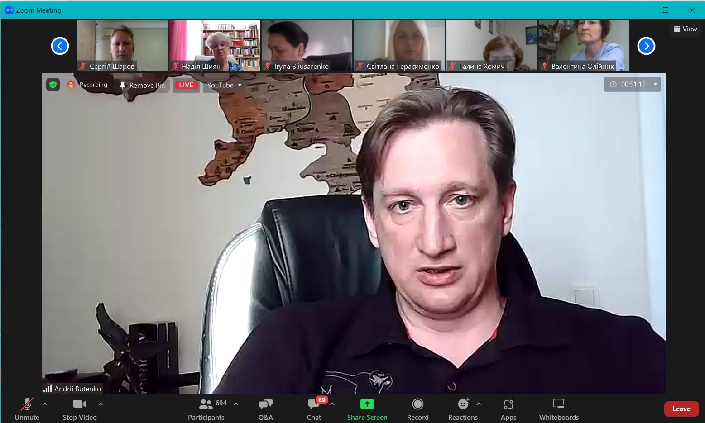Click the green Share Screen icon
705x423 pixels.
click(x=367, y=404)
